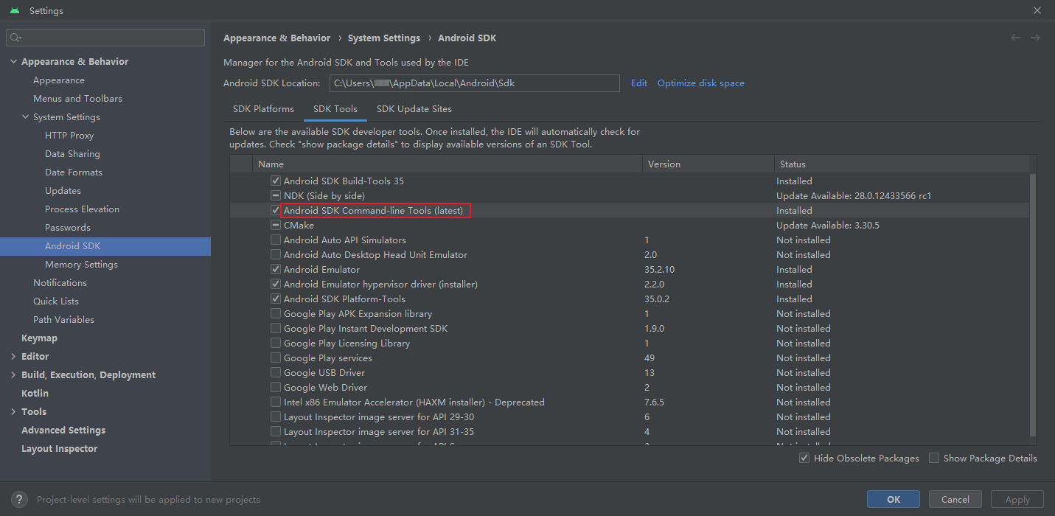Check Google Play Instant Development SDK

[x=276, y=328]
